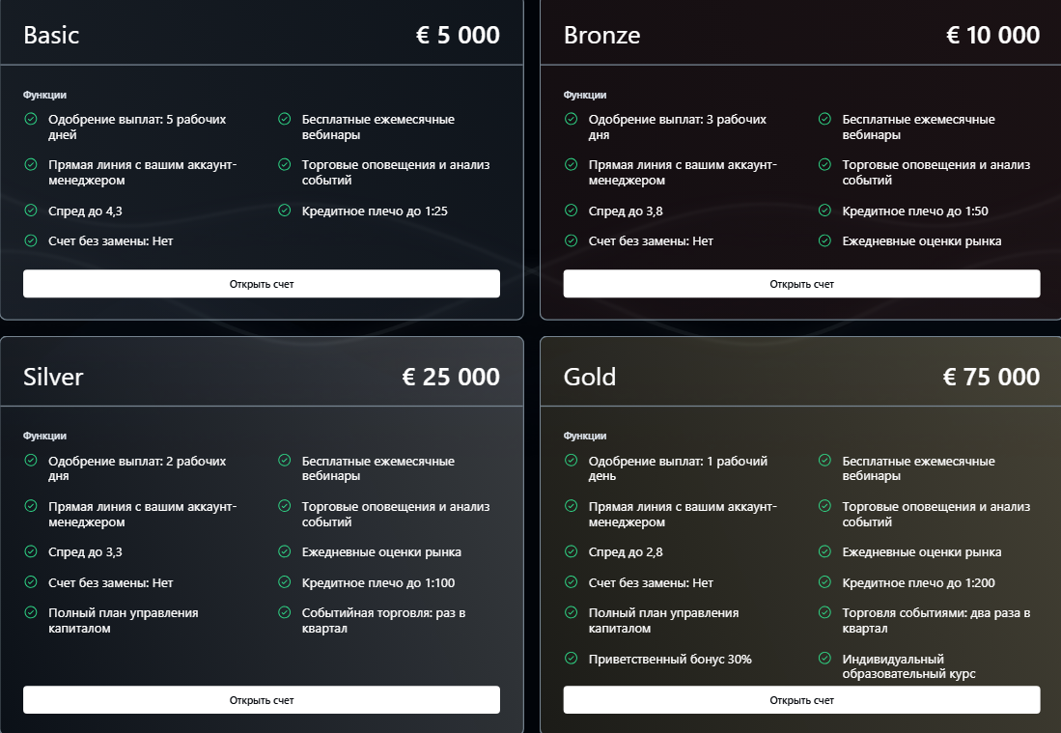Open an account under the Bronze plan
The width and height of the screenshot is (1061, 733).
tap(801, 284)
